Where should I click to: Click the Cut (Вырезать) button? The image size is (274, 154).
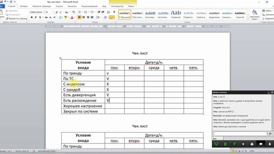click(12, 11)
